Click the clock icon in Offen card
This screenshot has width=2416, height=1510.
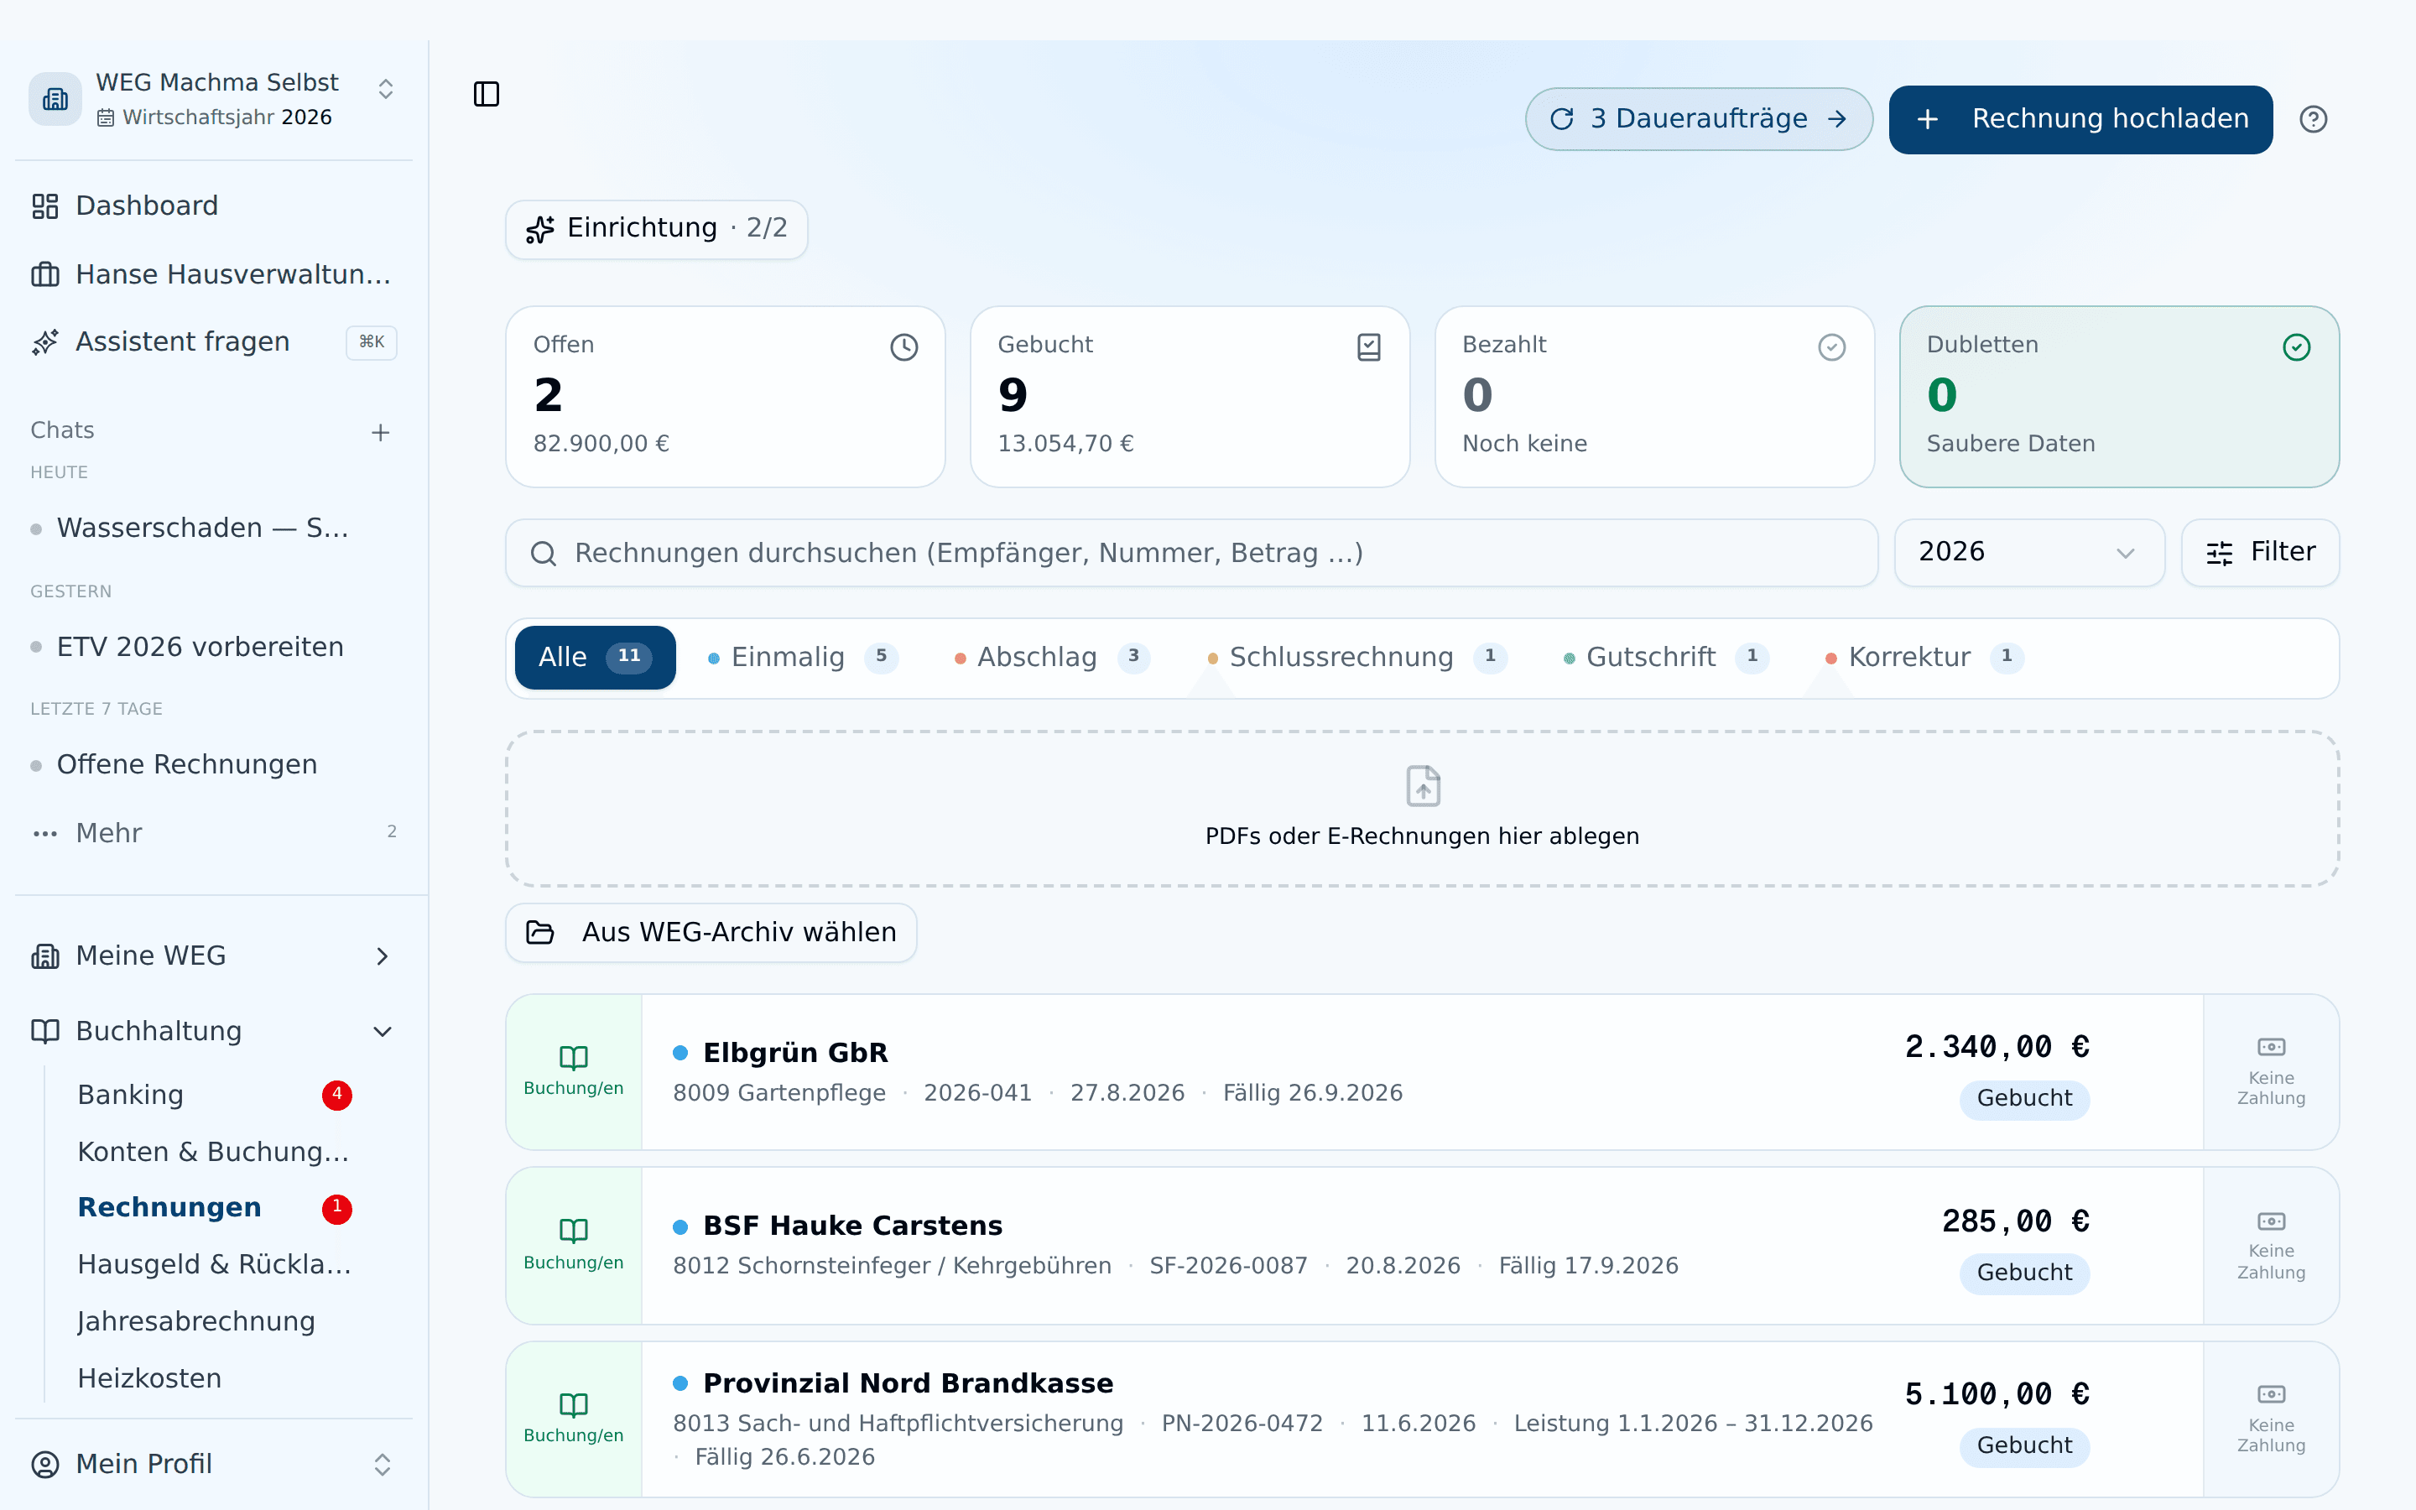[x=903, y=347]
